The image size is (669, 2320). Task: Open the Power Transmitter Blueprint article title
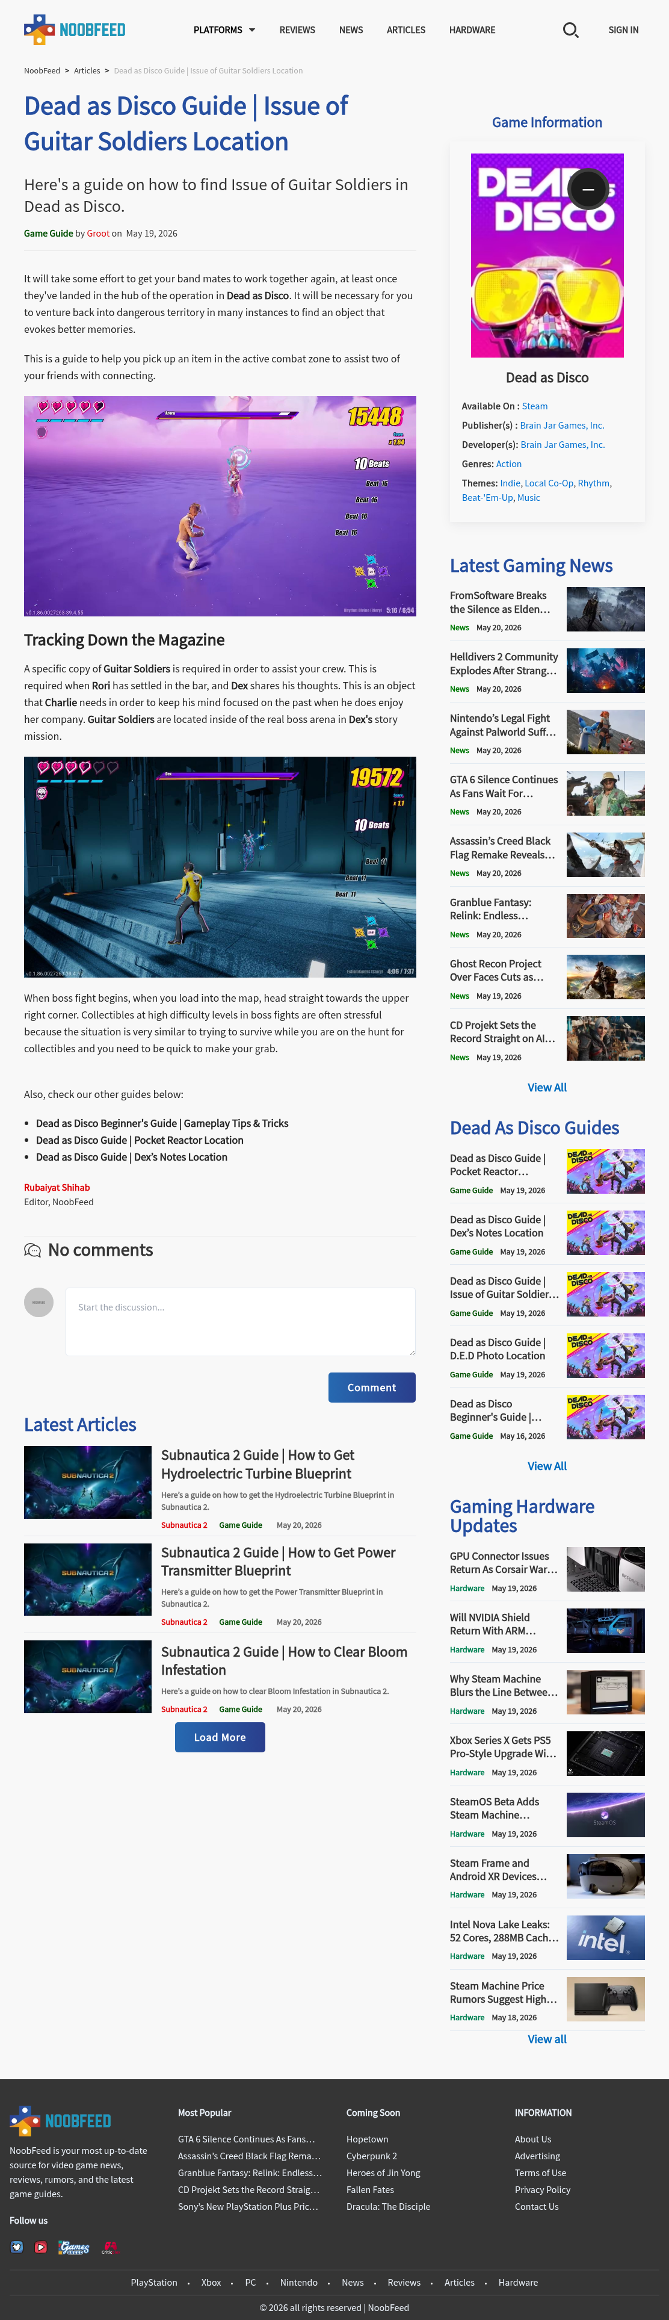[278, 1562]
